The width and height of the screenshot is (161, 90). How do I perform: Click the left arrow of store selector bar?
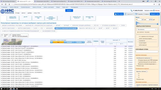tap(52, 42)
